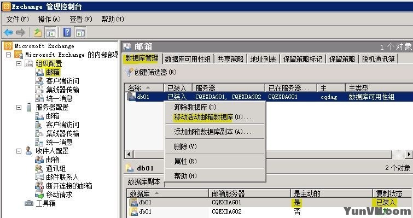Viewport: 413px width, 218px height.
Task: Sort by the 邮箱服务器 column header
Action: 249,193
